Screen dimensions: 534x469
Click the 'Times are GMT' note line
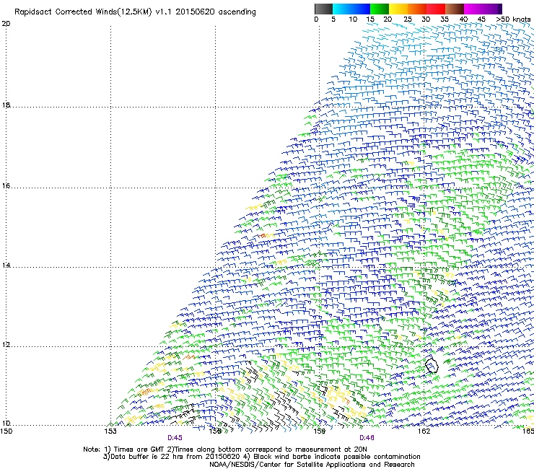pos(225,450)
